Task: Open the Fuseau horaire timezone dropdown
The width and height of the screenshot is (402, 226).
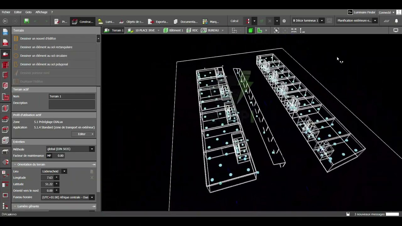Action: 68,197
